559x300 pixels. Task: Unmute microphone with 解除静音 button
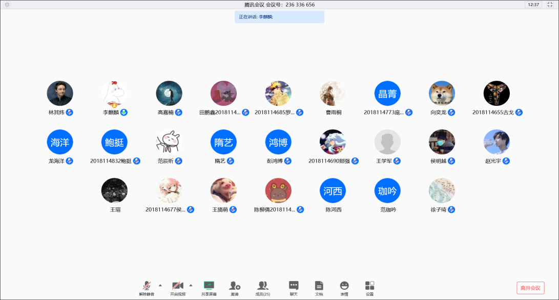pos(147,288)
